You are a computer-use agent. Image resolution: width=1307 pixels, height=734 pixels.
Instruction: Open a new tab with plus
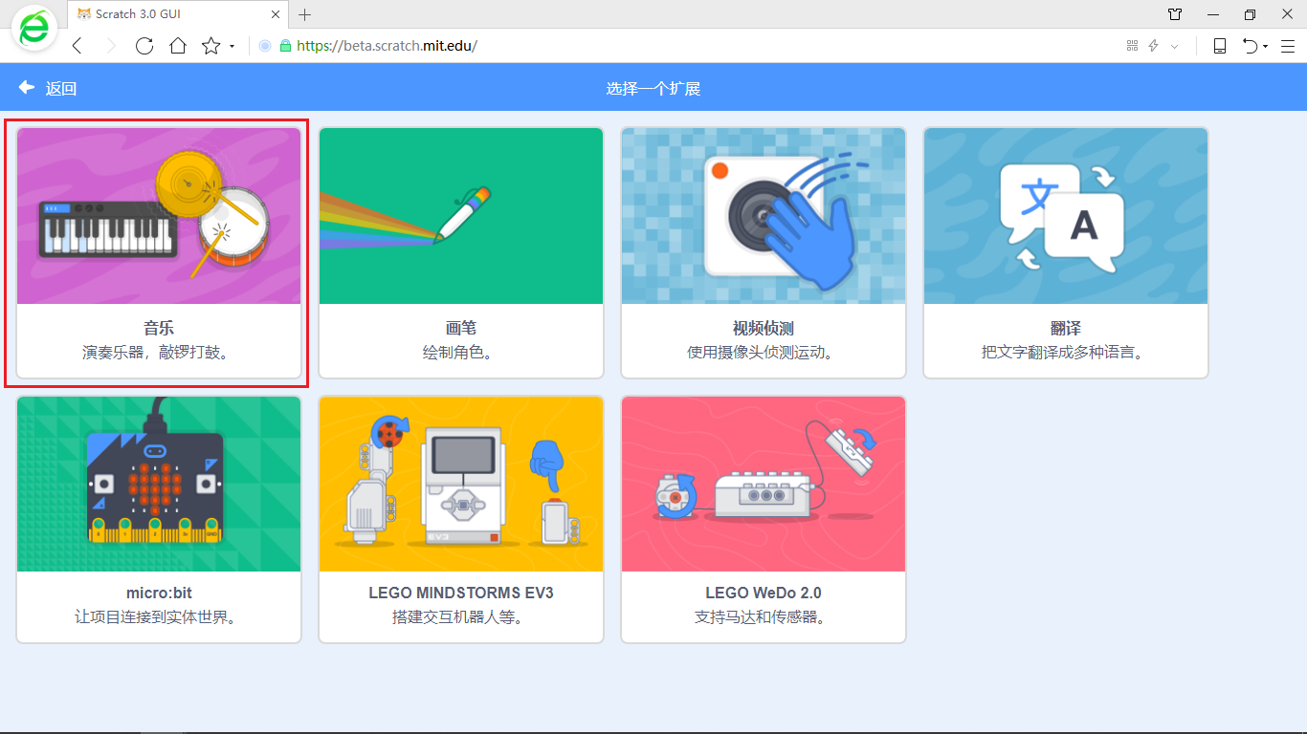pos(305,14)
